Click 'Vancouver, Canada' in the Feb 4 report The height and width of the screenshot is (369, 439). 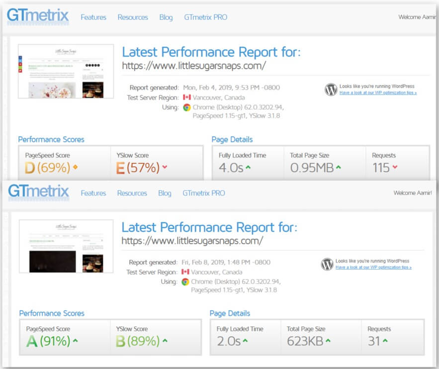pyautogui.click(x=219, y=97)
